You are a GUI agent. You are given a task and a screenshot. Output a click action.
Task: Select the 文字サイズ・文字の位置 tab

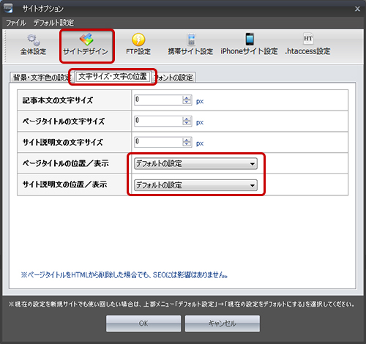tap(113, 77)
